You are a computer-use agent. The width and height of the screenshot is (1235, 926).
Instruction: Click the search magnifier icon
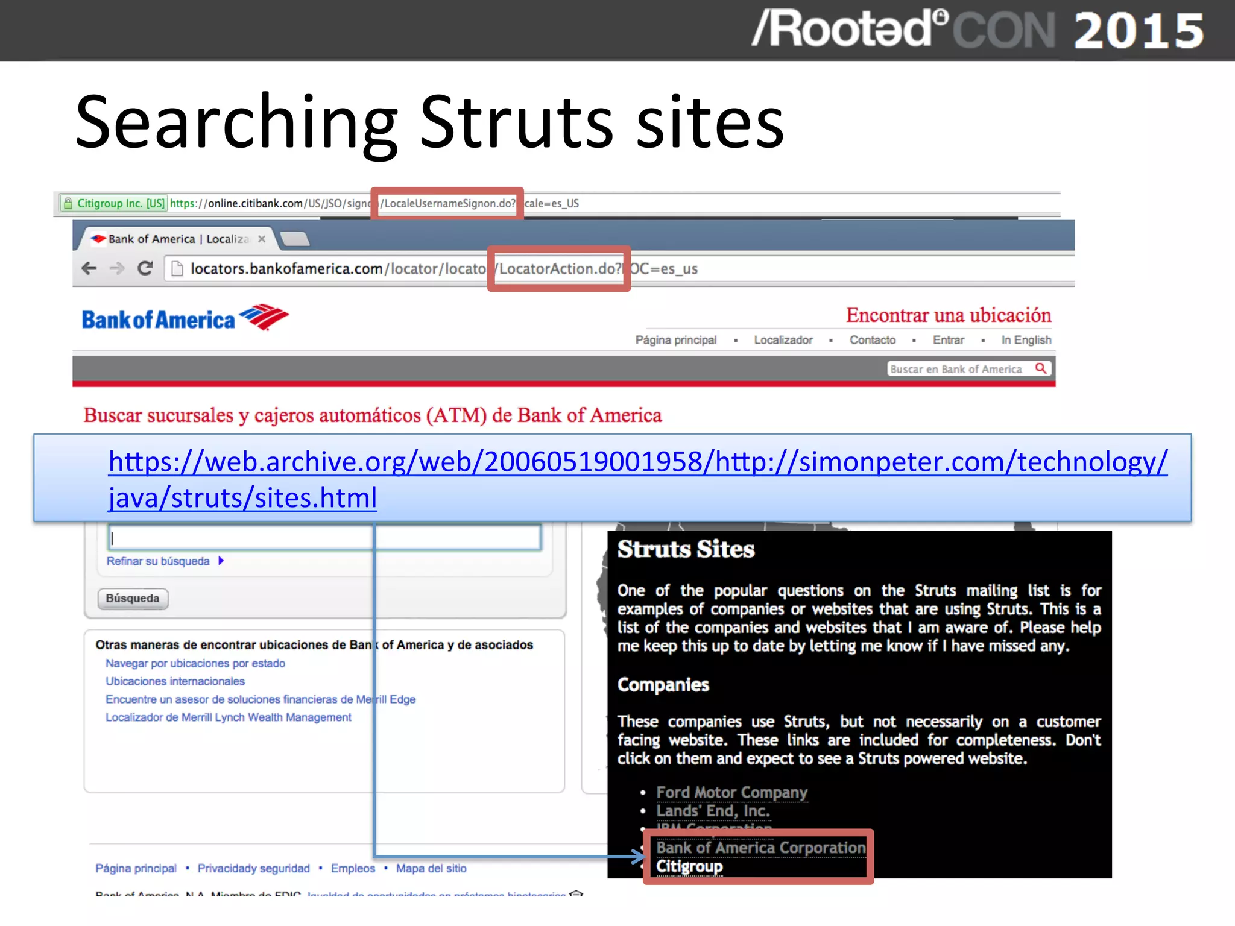pyautogui.click(x=1041, y=368)
